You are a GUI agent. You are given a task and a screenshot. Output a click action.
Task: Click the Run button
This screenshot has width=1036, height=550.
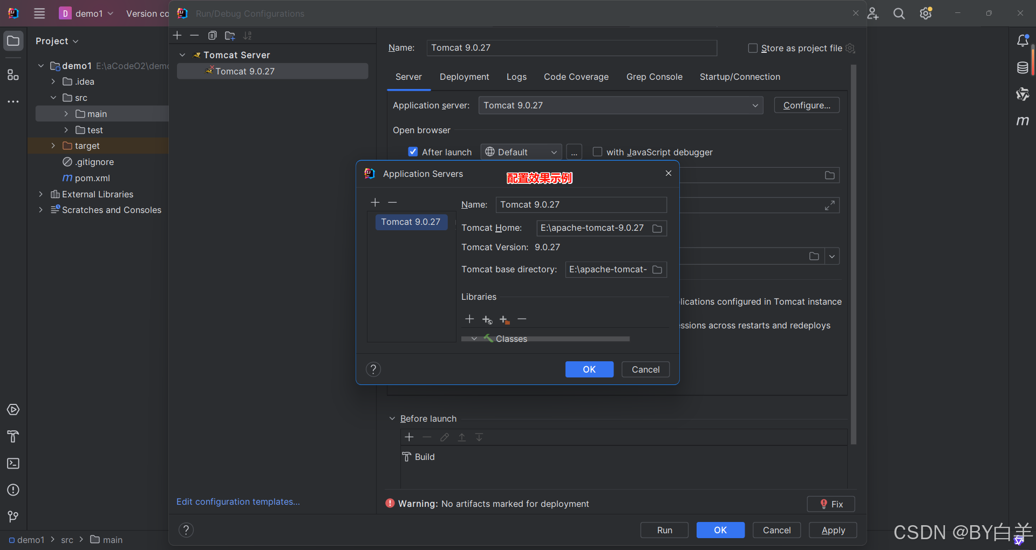pos(664,530)
